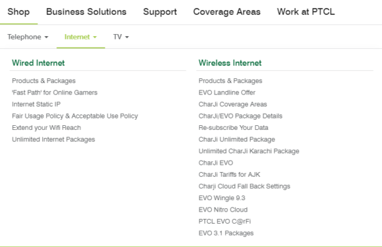The width and height of the screenshot is (382, 247).
Task: Open Unlimited CharJi Karachi Package
Action: point(249,151)
